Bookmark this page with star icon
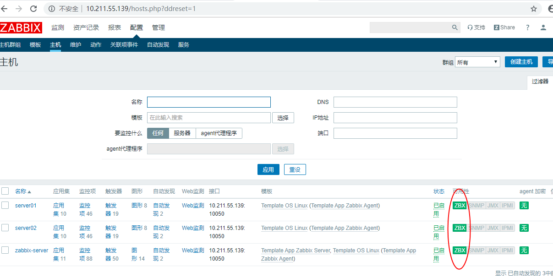The height and width of the screenshot is (278, 553). (x=533, y=9)
